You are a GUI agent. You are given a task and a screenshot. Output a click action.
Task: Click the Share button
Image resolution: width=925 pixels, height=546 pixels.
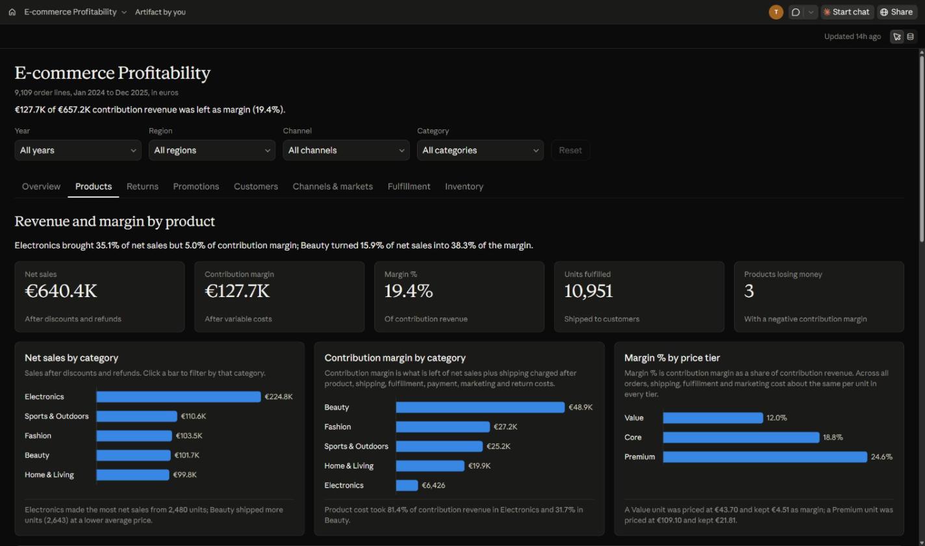click(896, 12)
